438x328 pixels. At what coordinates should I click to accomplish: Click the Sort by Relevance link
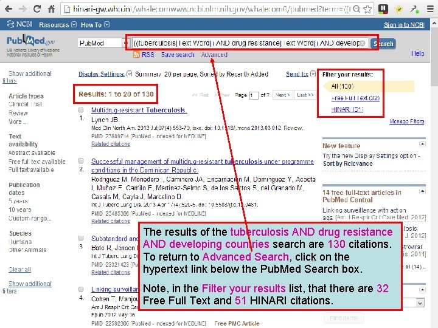click(348, 164)
